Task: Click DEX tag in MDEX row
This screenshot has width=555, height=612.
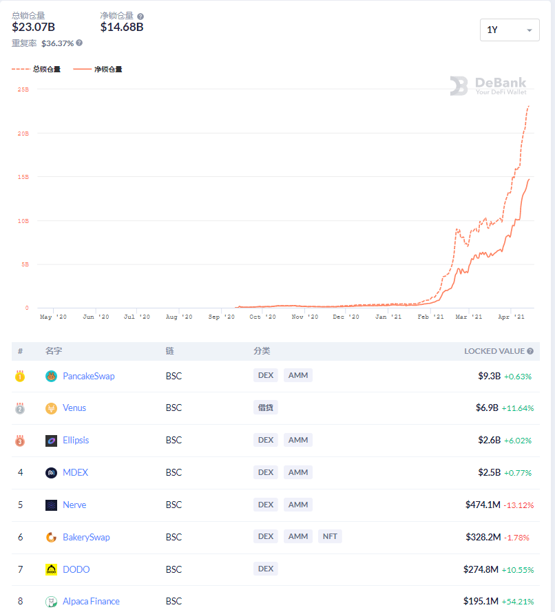Action: [x=266, y=472]
